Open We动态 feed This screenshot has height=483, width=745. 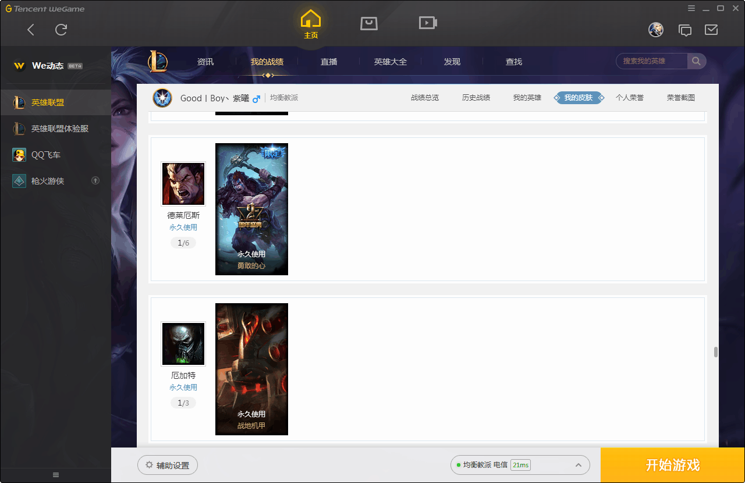pos(48,66)
